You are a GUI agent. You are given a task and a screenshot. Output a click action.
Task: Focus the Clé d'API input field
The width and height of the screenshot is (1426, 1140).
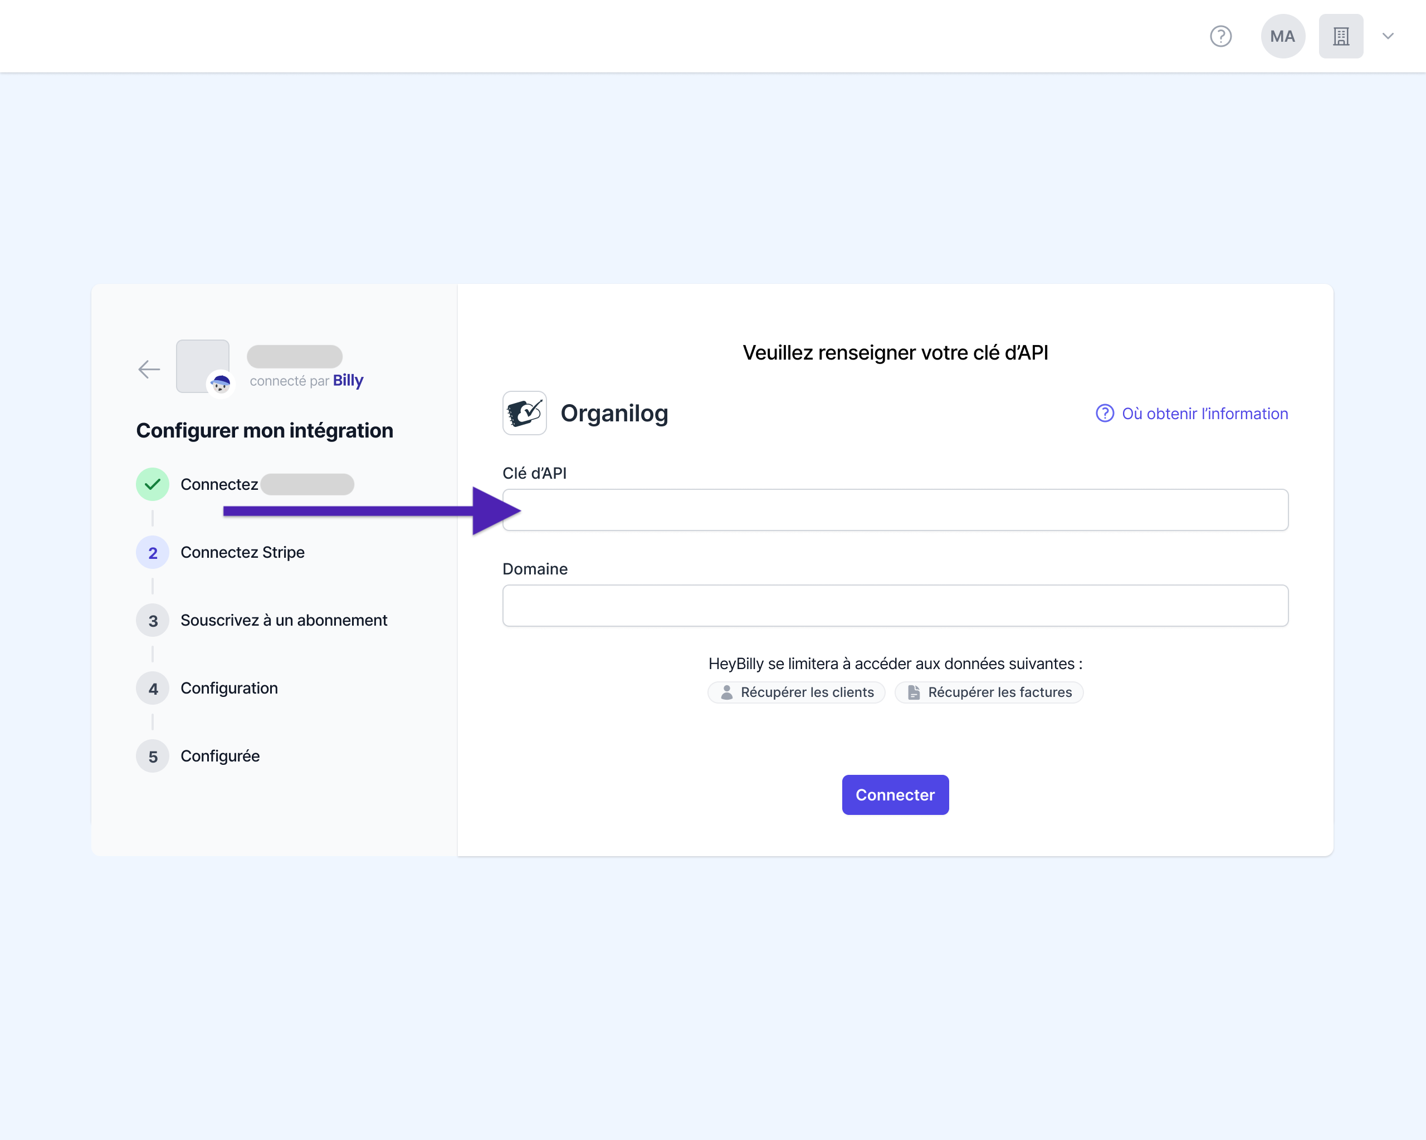[x=895, y=509]
